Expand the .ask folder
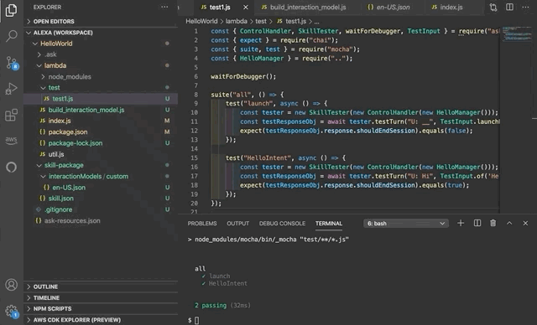This screenshot has height=325, width=537. pyautogui.click(x=101, y=54)
